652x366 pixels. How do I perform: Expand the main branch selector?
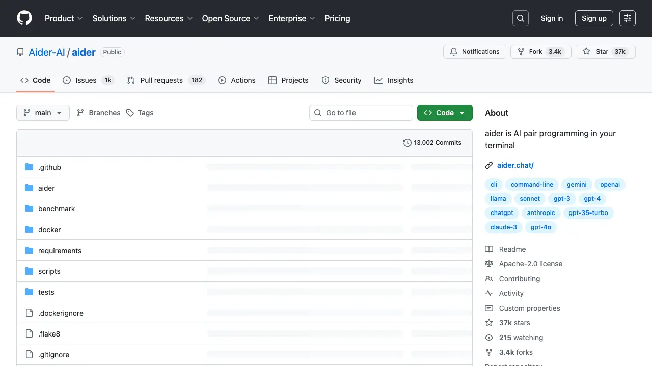(43, 113)
